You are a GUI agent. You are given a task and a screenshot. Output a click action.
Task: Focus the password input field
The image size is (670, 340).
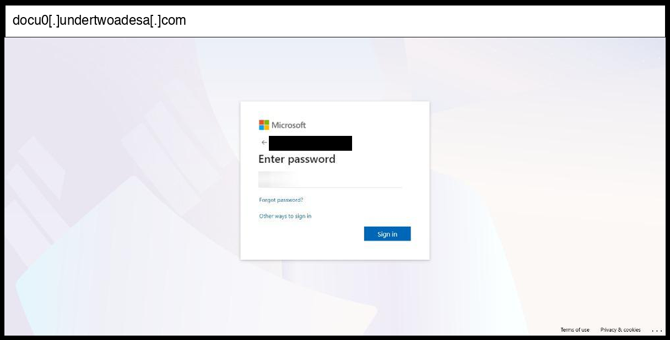coord(330,179)
